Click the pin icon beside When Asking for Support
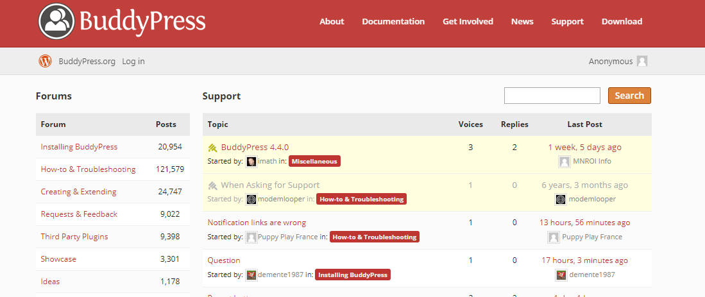The height and width of the screenshot is (297, 705). [x=213, y=185]
